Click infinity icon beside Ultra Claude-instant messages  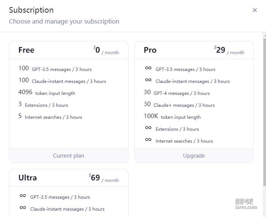[x=23, y=208]
